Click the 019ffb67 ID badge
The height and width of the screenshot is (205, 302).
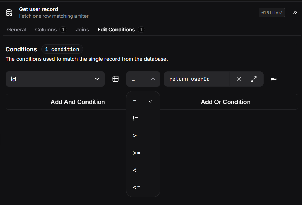(272, 12)
